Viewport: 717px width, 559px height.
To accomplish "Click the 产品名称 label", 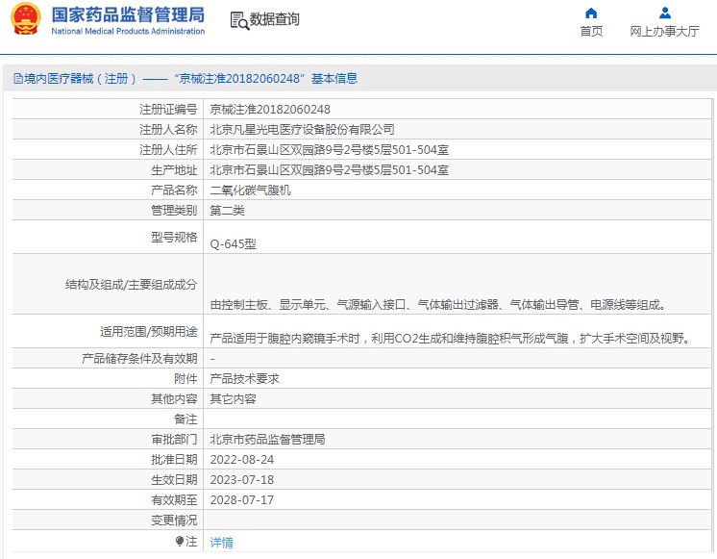I will [x=174, y=190].
